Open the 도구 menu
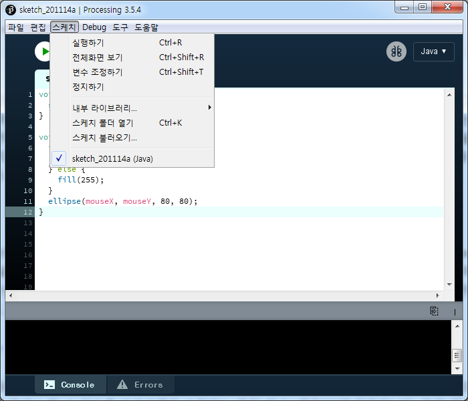 (120, 27)
